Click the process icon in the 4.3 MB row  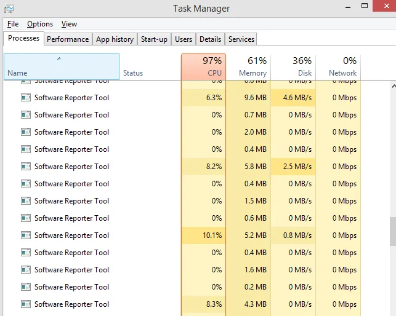point(26,304)
